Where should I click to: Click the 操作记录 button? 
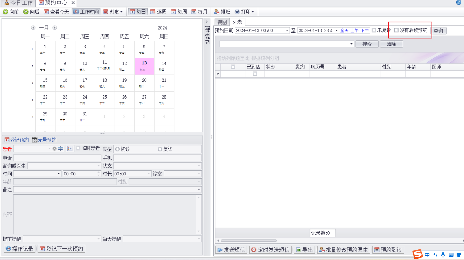pyautogui.click(x=20, y=249)
